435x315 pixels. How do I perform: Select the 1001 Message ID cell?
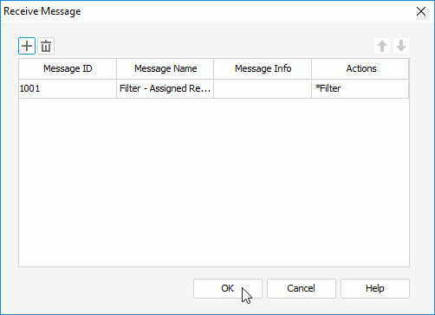68,88
